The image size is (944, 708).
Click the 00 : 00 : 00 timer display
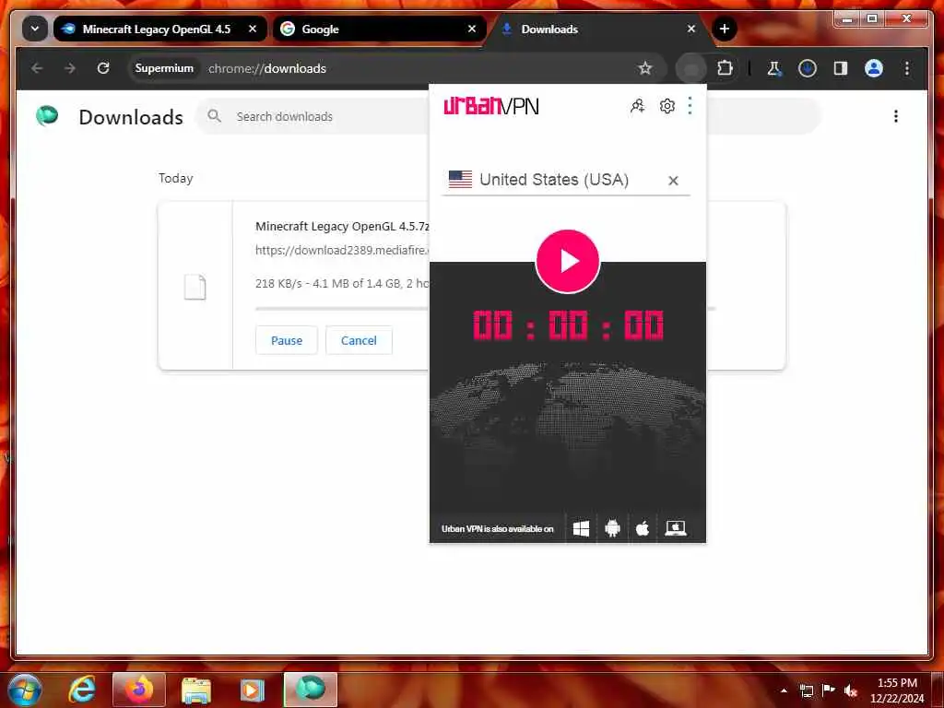pos(568,325)
